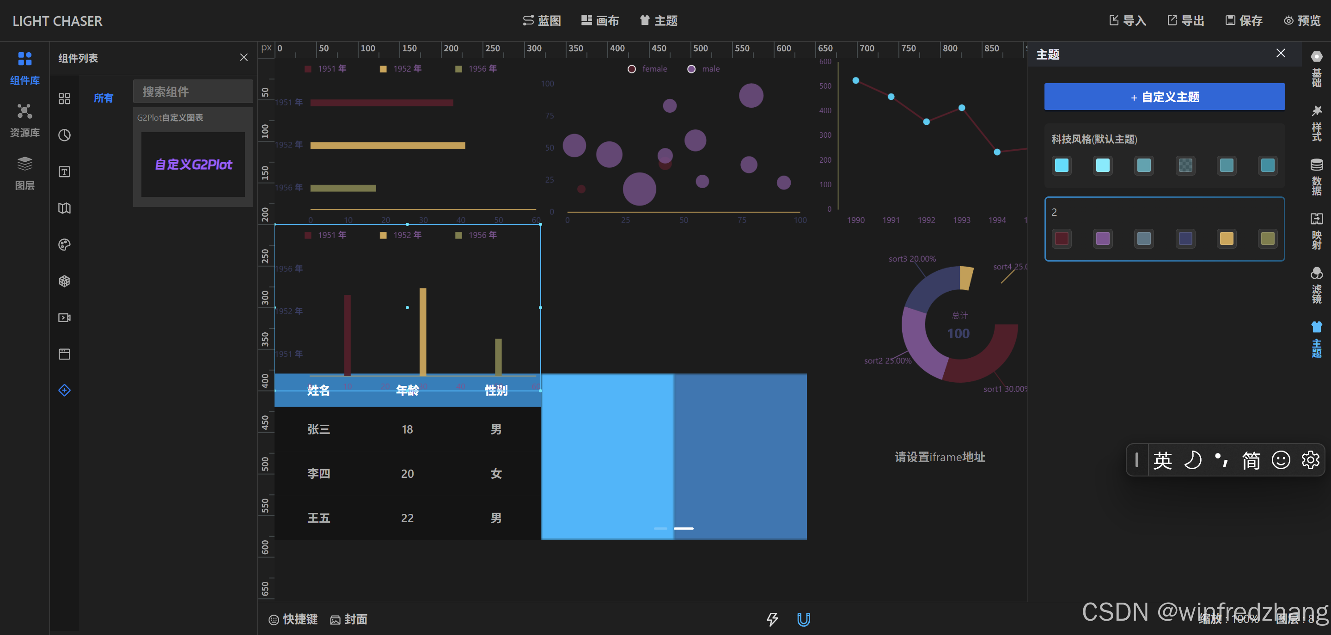Toggle the male legend item in scatter chart
1331x635 pixels.
[x=704, y=69]
